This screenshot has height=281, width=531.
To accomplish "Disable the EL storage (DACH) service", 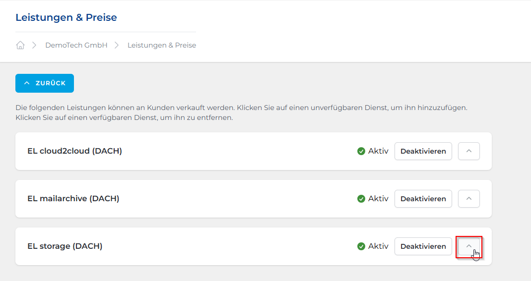I will pos(423,246).
